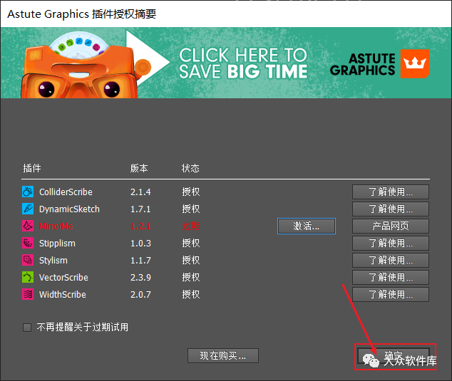Click 了解使用... for WidthScribe
The width and height of the screenshot is (452, 381).
(x=391, y=295)
